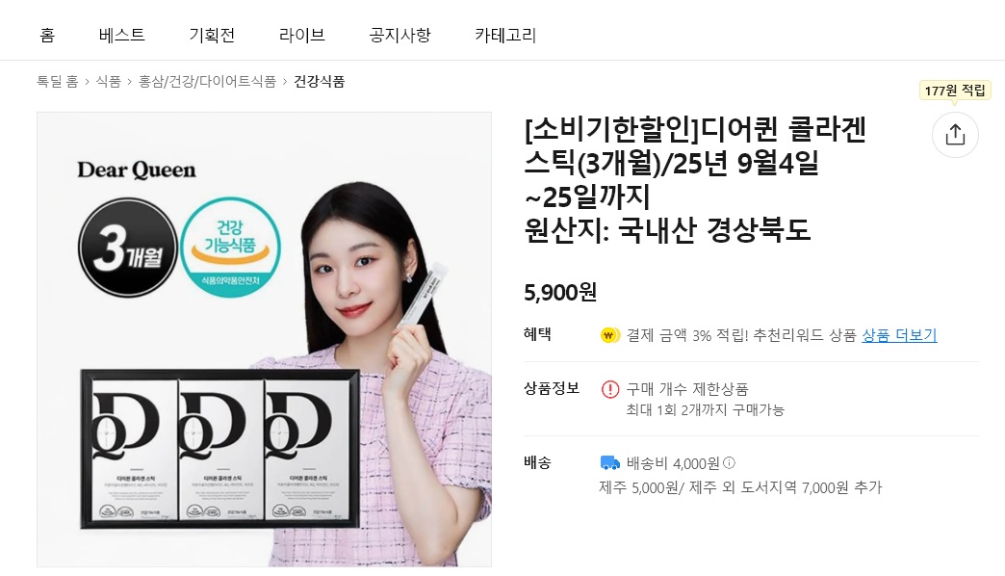Screen dimensions: 1005x576
Task: Click the yellow won coin reward icon
Action: pos(609,335)
